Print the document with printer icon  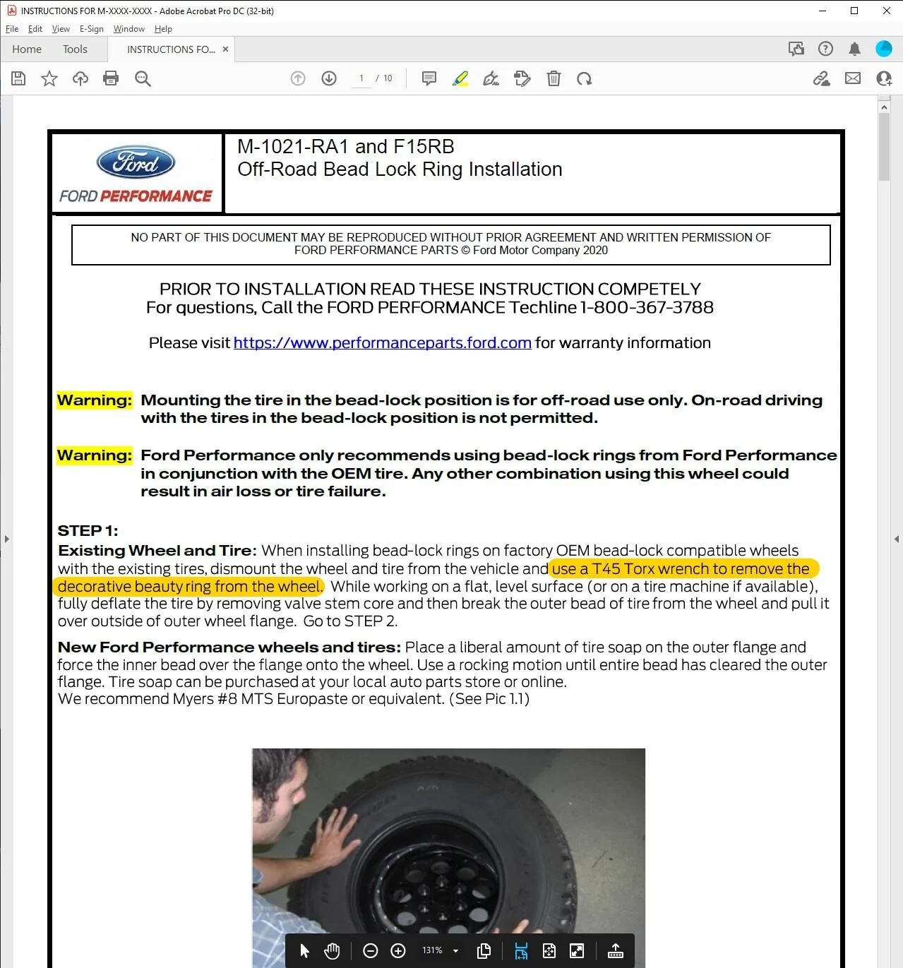111,78
